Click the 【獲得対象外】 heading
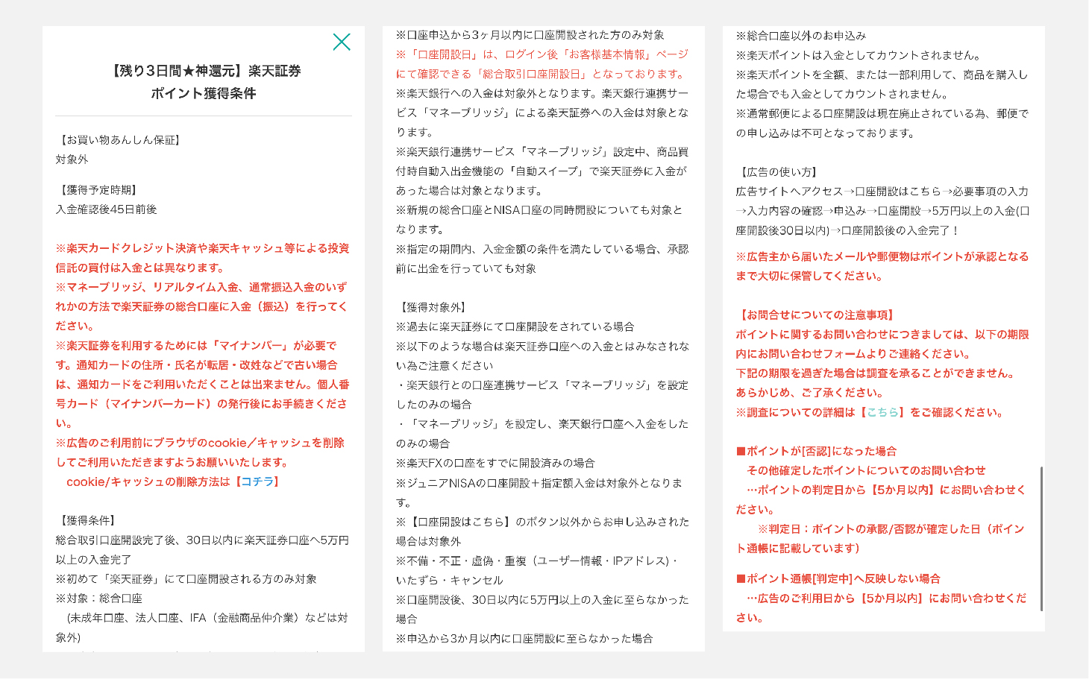Image resolution: width=1089 pixels, height=679 pixels. point(433,307)
